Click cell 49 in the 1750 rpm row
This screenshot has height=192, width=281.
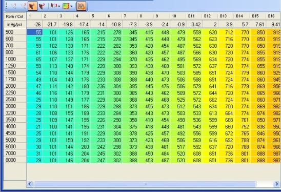(35, 80)
